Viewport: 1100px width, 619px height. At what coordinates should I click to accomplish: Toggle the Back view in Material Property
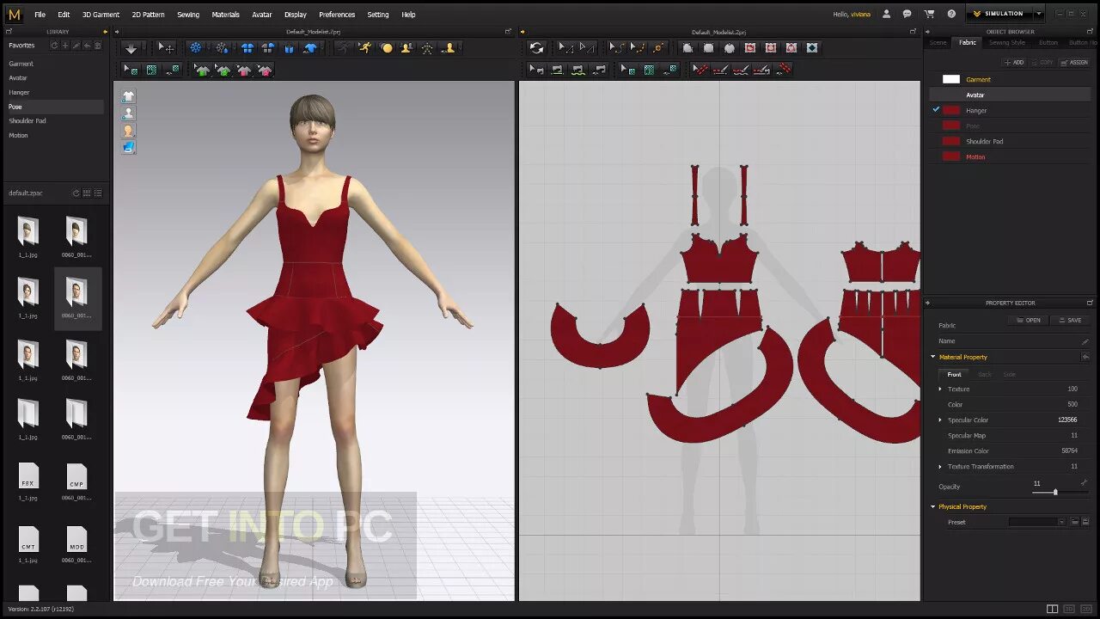(983, 374)
